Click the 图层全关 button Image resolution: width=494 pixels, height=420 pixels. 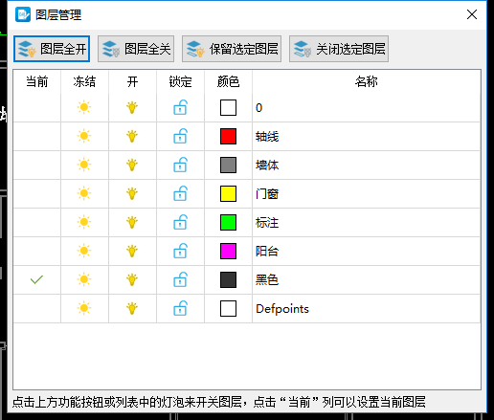pos(136,49)
